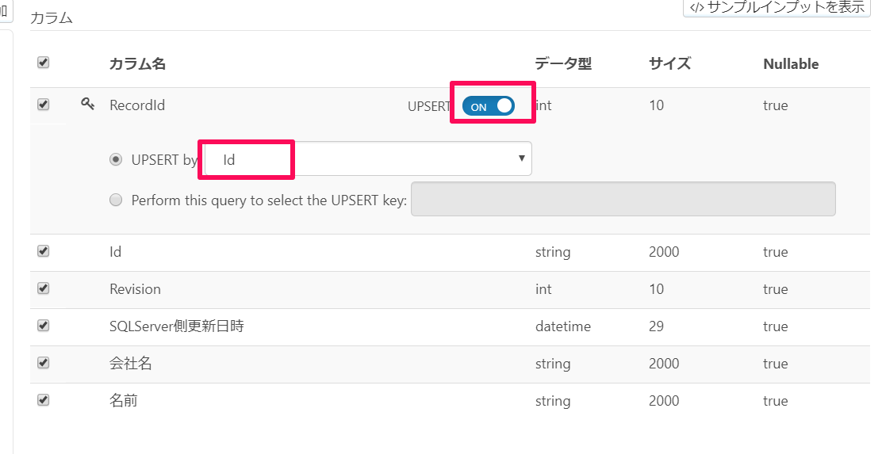
Task: Click the データ型 column header
Action: (x=563, y=63)
